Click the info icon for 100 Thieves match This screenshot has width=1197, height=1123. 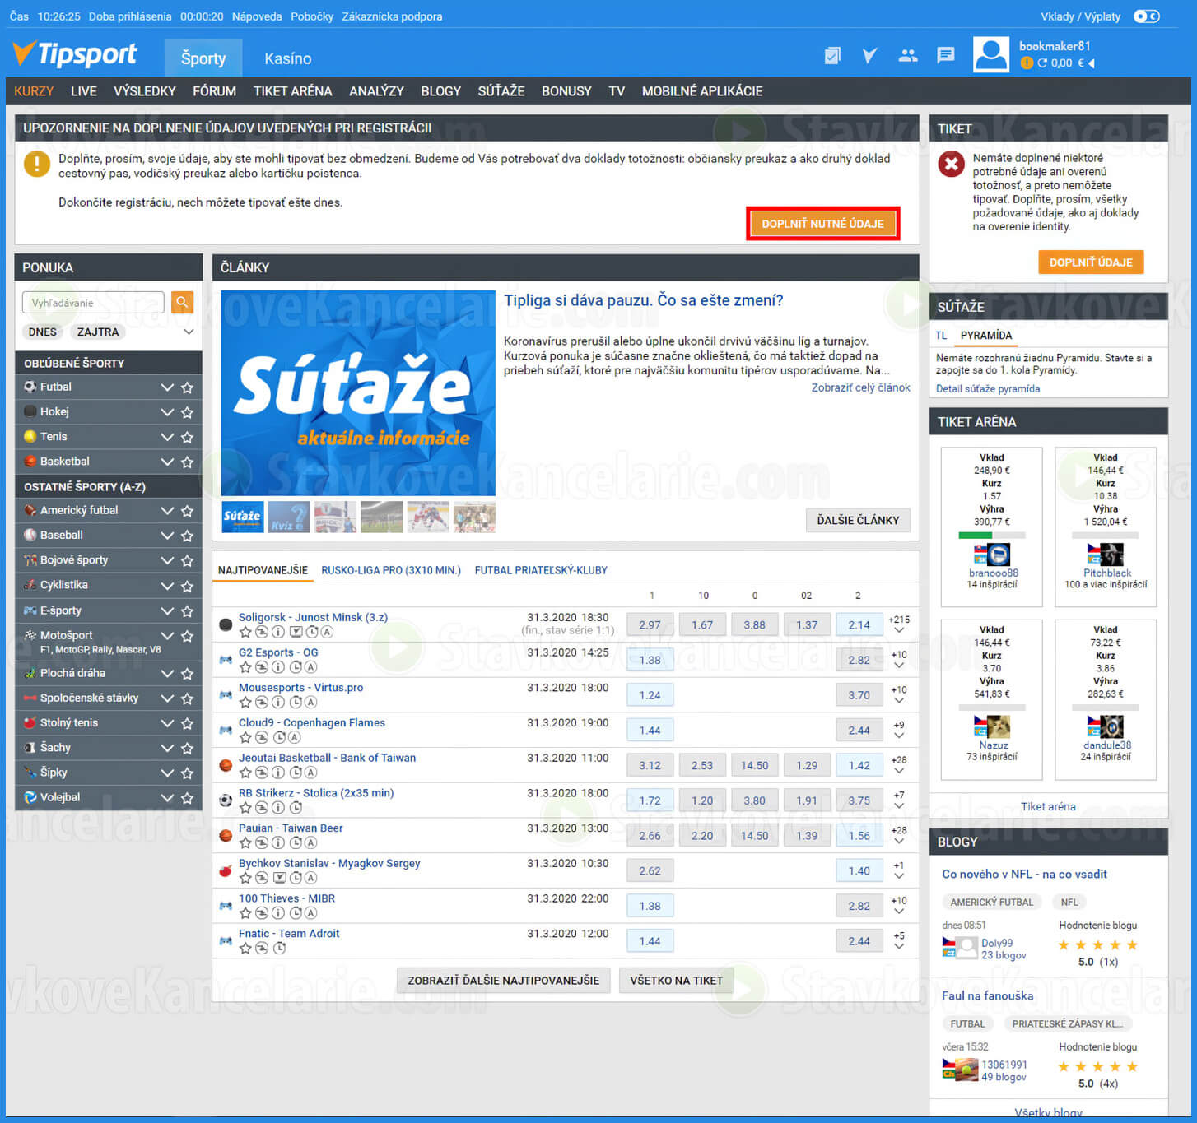[278, 913]
